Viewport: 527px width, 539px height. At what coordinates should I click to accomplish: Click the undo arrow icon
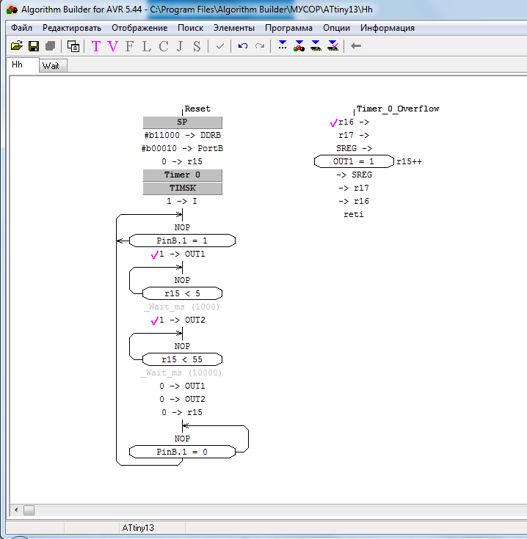(x=243, y=46)
